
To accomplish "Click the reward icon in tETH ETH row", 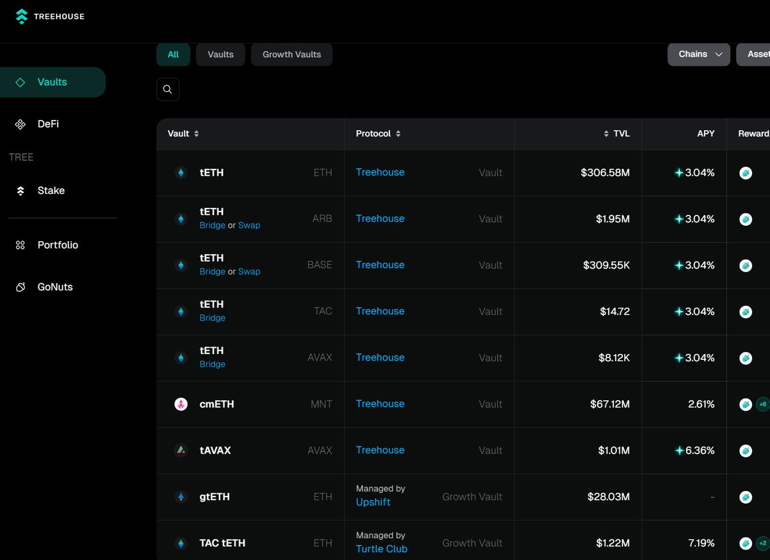I will pos(746,173).
